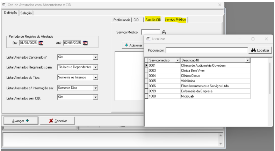Click the Serviço Médico search lookup icon

coord(164,32)
